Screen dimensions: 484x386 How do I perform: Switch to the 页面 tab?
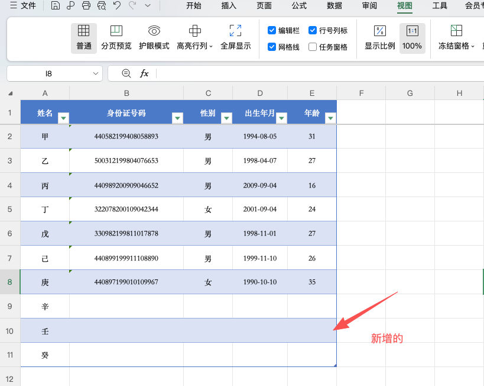pyautogui.click(x=264, y=5)
